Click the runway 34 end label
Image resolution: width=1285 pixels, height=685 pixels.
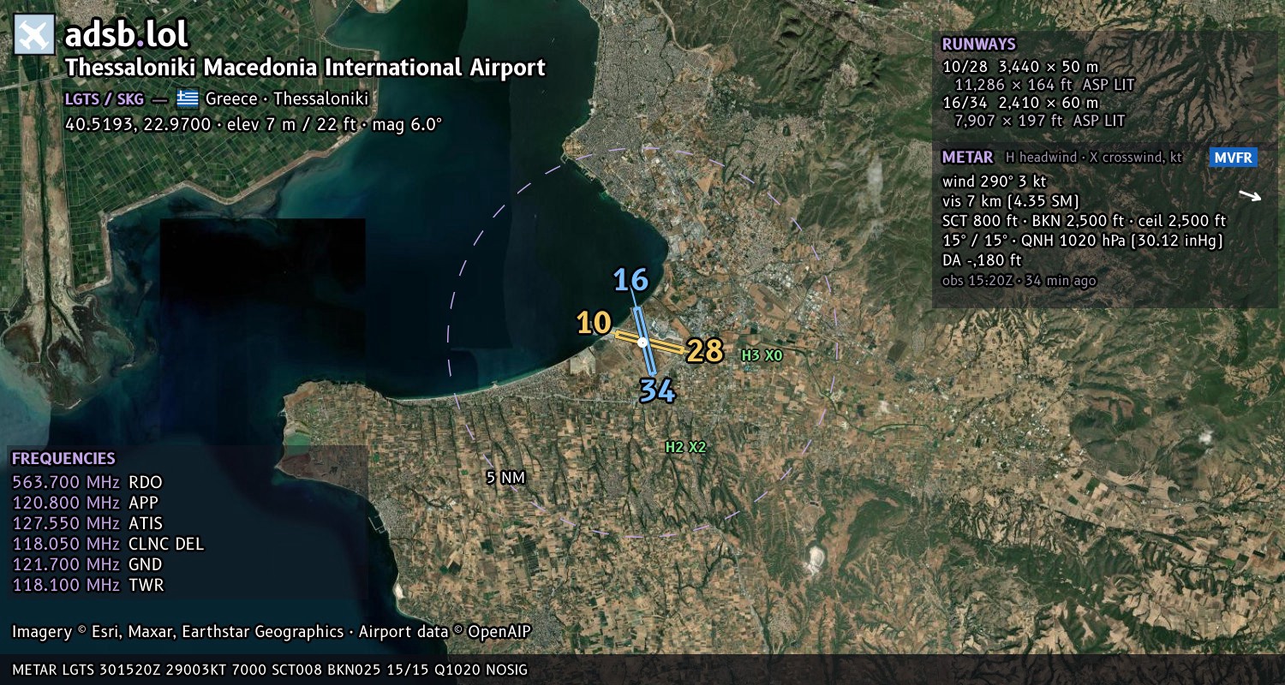pos(658,391)
